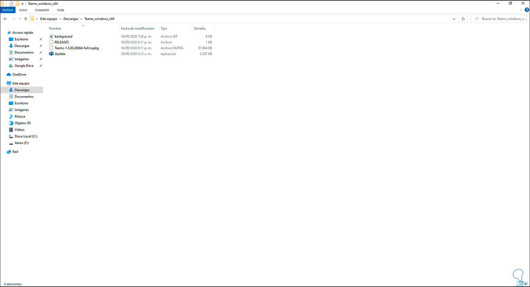Open Disco Local (C:) drive
The image size is (530, 287).
coord(26,136)
